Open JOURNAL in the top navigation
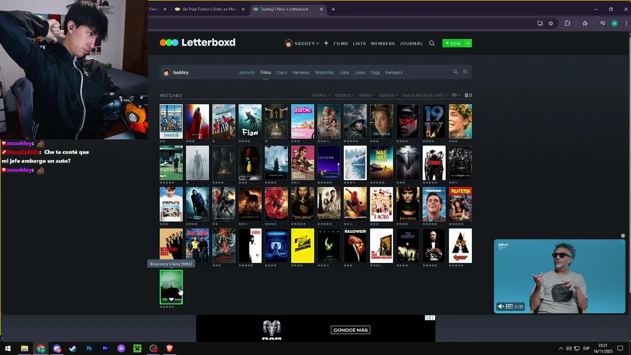 click(411, 43)
